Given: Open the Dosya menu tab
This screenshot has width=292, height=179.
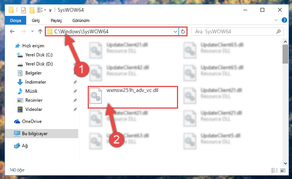Looking at the screenshot, I should (16, 20).
